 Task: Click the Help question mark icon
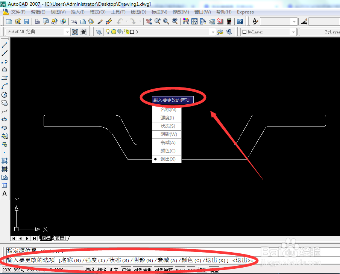coord(240,21)
